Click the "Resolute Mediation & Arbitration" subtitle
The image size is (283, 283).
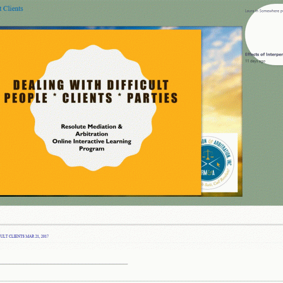92,130
